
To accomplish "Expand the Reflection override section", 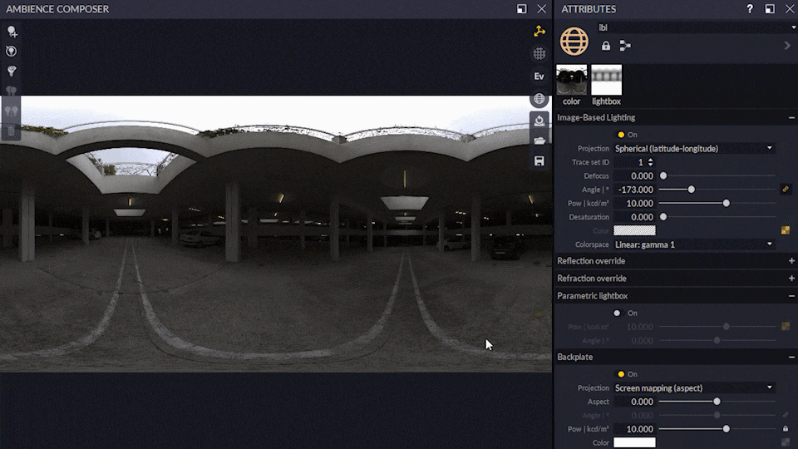I will [791, 261].
